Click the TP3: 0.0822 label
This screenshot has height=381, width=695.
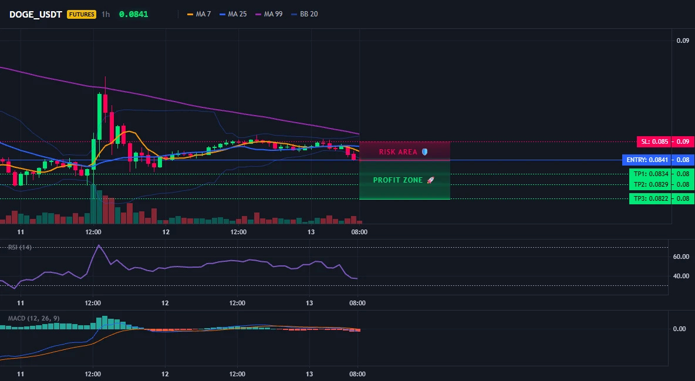point(650,198)
